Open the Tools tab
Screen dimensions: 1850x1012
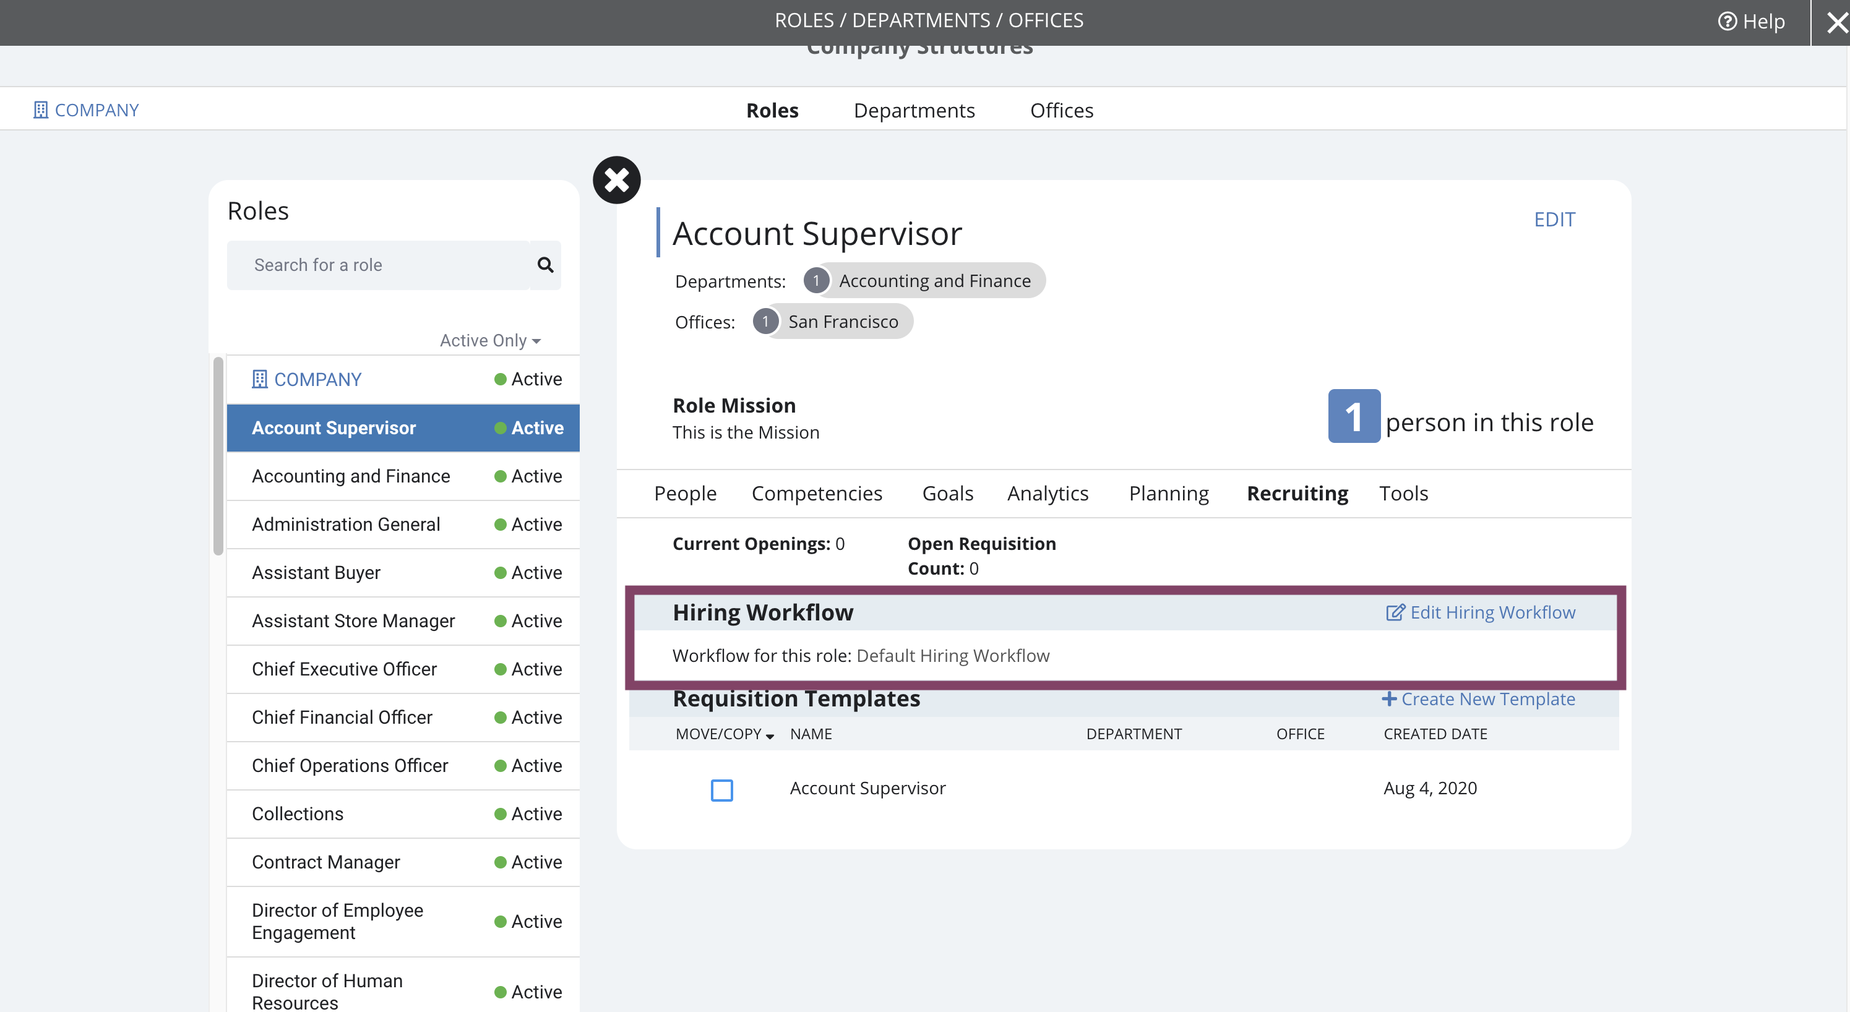1403,494
